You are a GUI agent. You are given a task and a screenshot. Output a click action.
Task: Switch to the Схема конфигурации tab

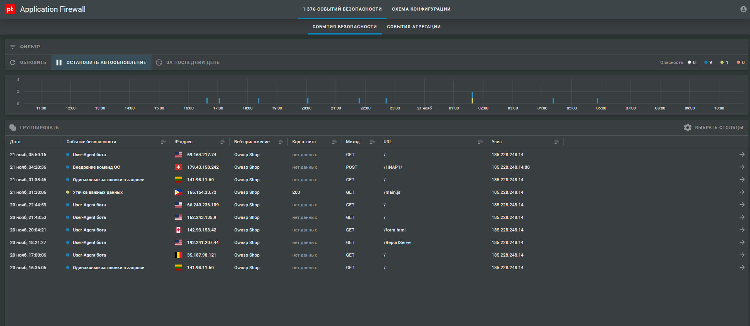tap(421, 9)
